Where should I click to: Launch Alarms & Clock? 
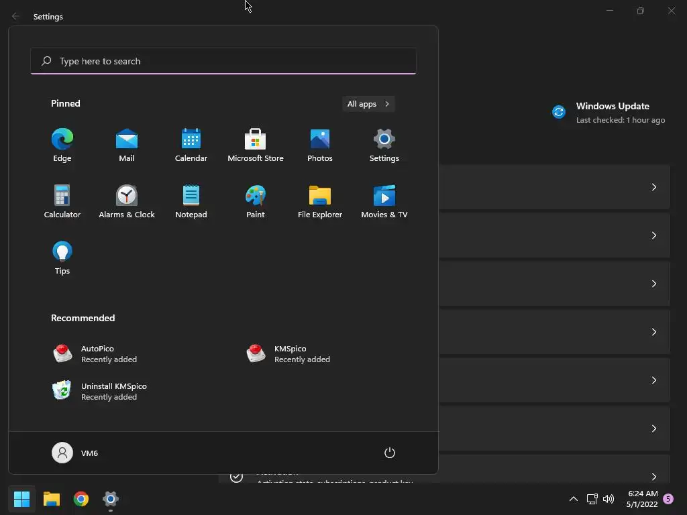pyautogui.click(x=127, y=202)
